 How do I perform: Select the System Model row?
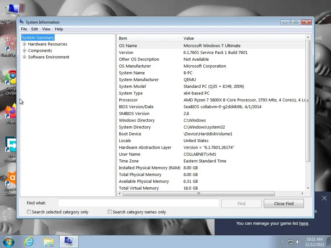coord(211,86)
